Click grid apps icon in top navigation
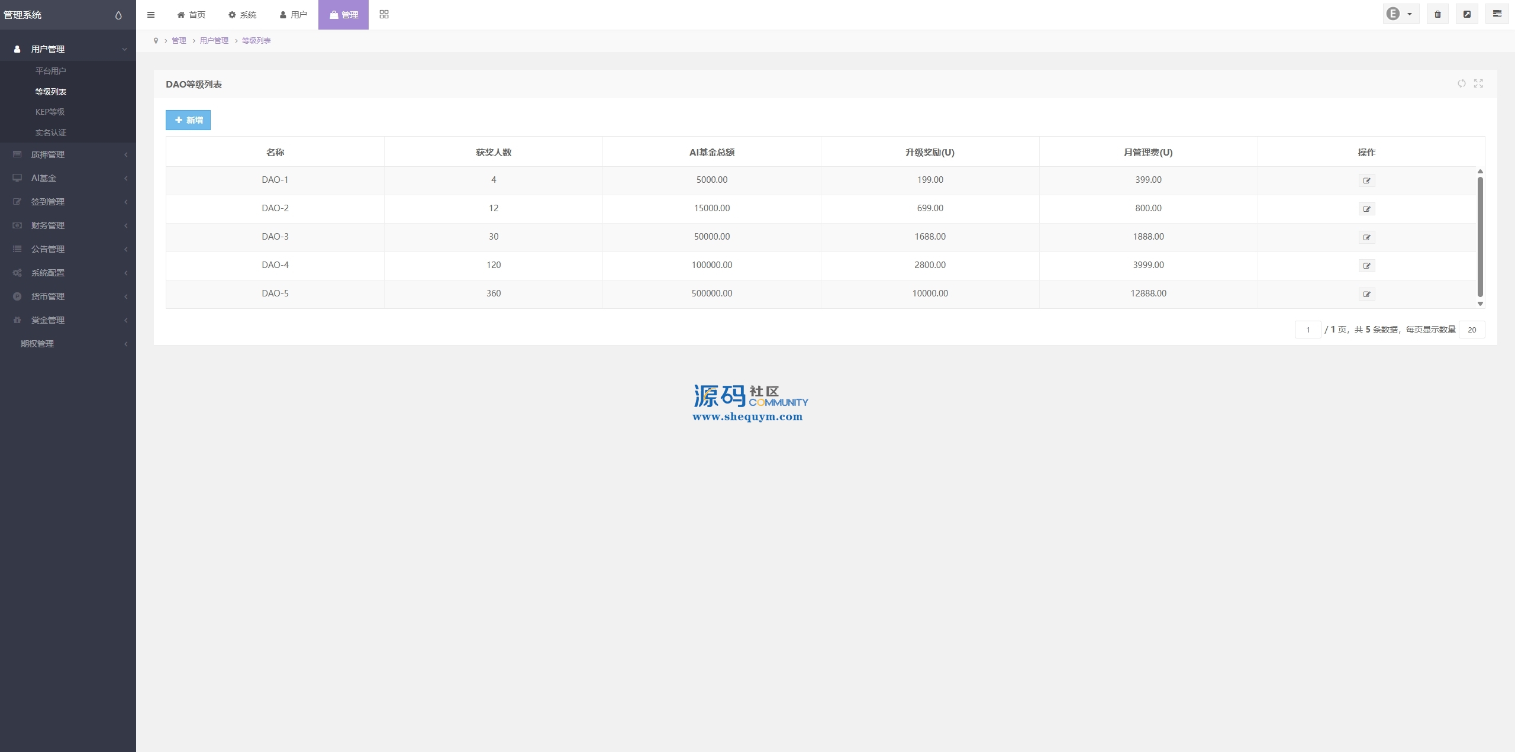Viewport: 1515px width, 752px height. coord(384,14)
